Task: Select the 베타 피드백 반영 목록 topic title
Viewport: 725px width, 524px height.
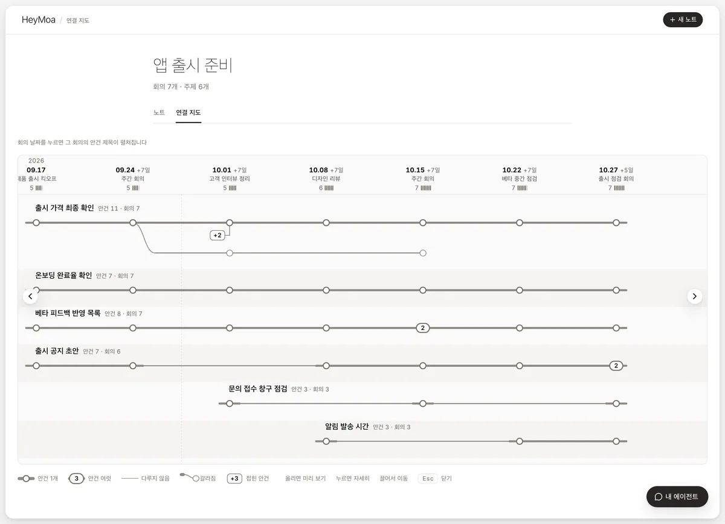Action: pos(68,313)
